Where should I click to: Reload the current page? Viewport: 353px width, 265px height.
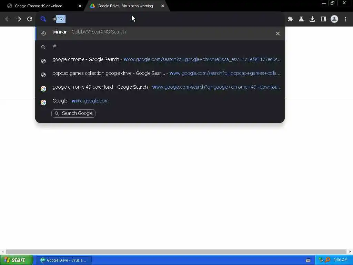click(x=30, y=19)
